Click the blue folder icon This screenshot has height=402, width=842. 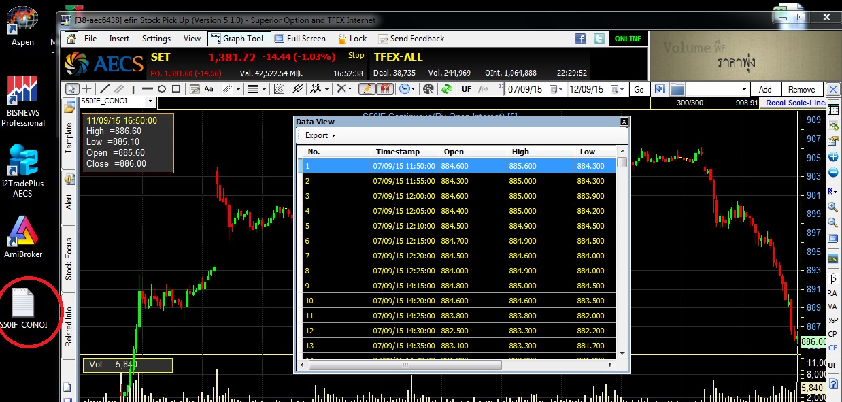677,89
